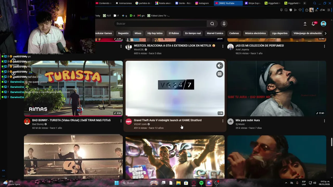
Task: Open the FUT bookmark
Action: [107, 16]
